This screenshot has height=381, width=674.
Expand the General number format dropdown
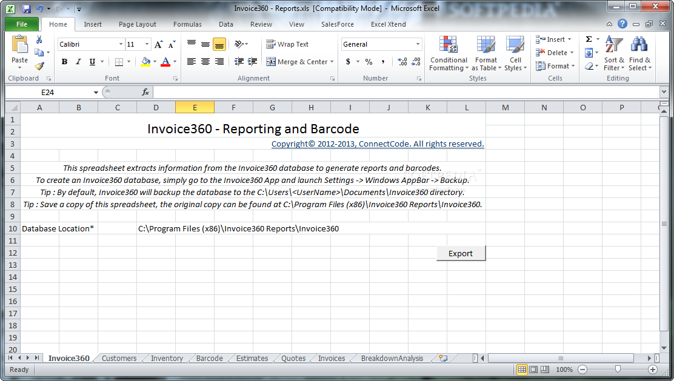418,44
